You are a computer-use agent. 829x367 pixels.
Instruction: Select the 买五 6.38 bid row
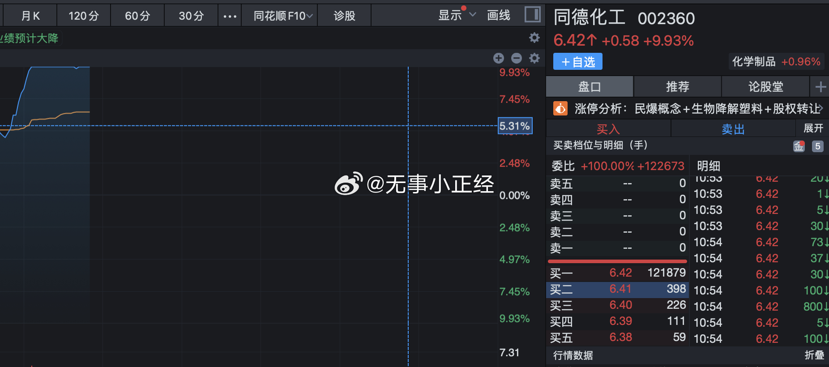(618, 337)
